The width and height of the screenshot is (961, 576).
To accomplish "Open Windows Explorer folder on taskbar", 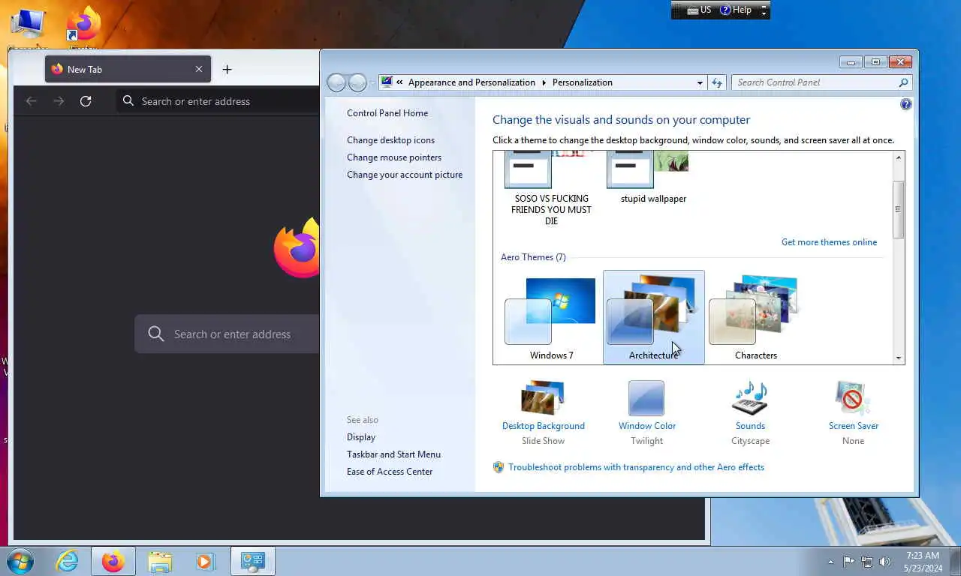I will (160, 561).
